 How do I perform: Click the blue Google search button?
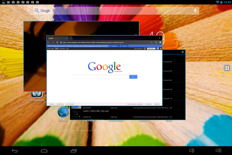tap(133, 77)
